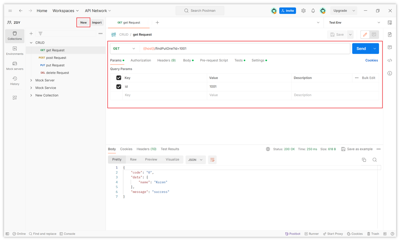Toggle line wrap in the response

click(212, 160)
